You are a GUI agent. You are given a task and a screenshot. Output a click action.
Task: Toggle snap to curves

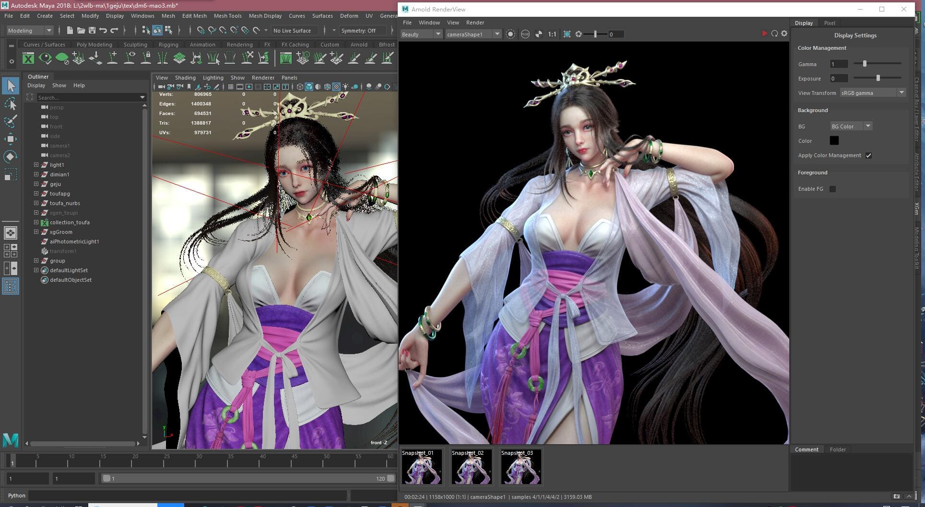coord(212,30)
